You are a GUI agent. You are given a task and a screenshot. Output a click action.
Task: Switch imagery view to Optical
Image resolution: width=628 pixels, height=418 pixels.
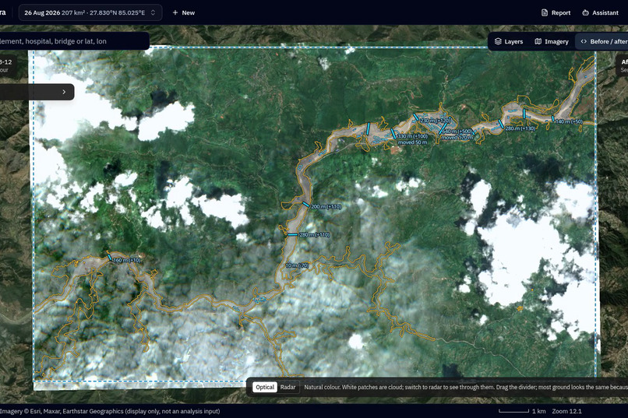265,387
